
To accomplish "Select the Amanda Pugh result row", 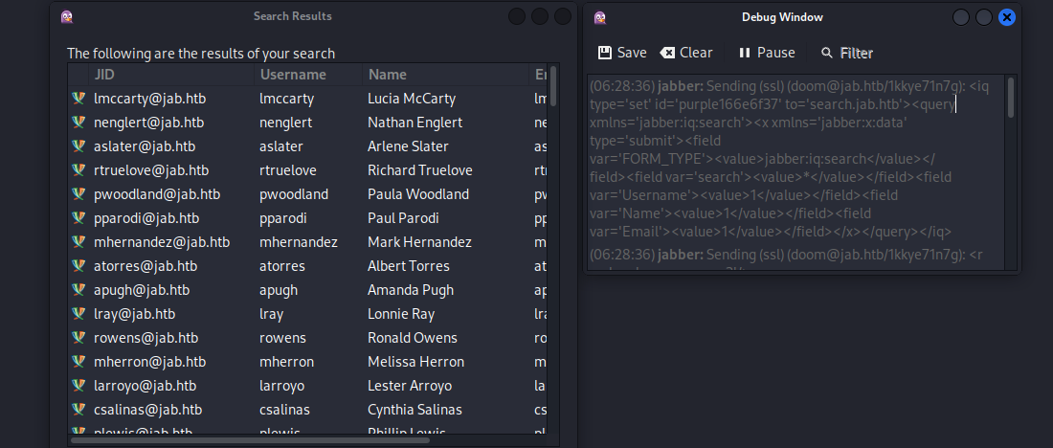I will coord(410,290).
